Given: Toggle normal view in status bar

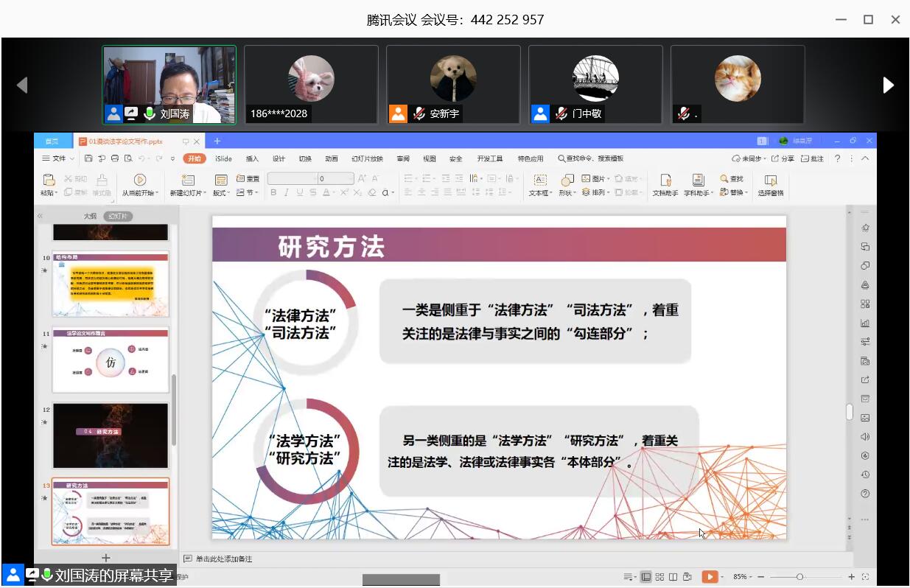Looking at the screenshot, I should [x=646, y=577].
